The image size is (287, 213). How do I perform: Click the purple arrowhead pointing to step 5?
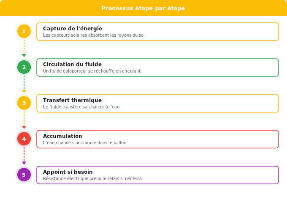24,163
